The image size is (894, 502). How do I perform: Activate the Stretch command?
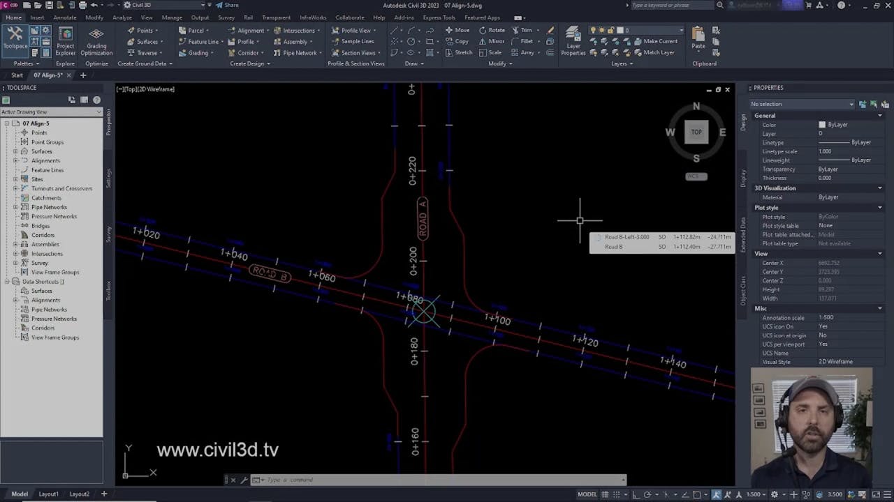pos(462,52)
